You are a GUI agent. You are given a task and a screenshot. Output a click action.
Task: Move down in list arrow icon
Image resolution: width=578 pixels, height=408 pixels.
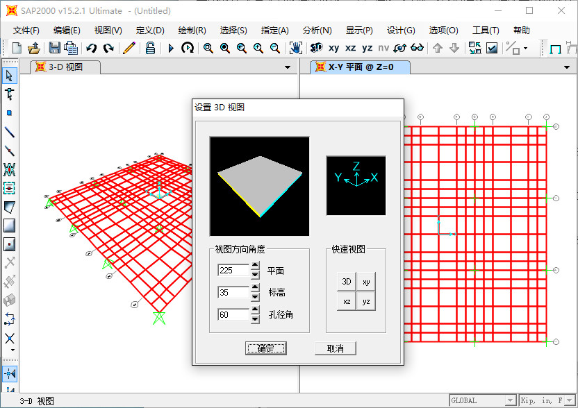tap(454, 48)
